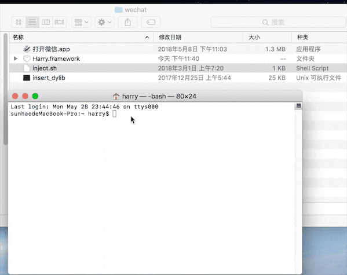Image resolution: width=347 pixels, height=275 pixels.
Task: Click the 1.3 MB size cell
Action: (275, 49)
